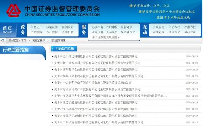This screenshot has height=126, width=203.
Task: Select 办事指南 under 服务
Action: (97, 27)
